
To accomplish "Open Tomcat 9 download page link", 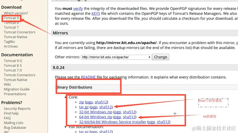I will pyautogui.click(x=11, y=18).
